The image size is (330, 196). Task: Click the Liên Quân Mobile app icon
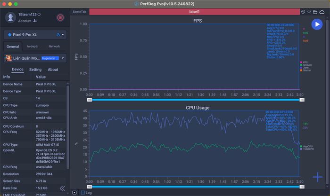point(8,58)
